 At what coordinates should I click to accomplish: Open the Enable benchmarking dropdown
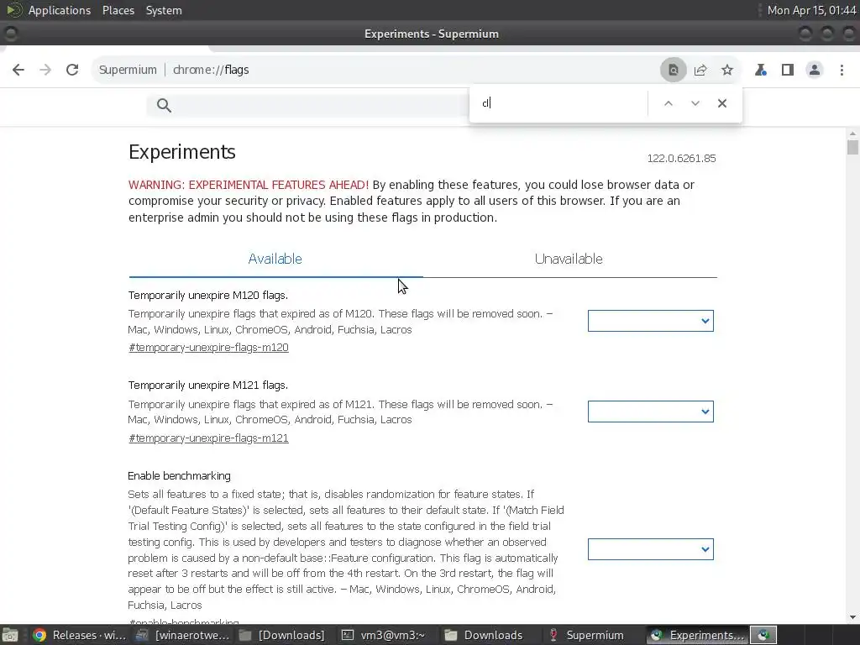coord(651,549)
